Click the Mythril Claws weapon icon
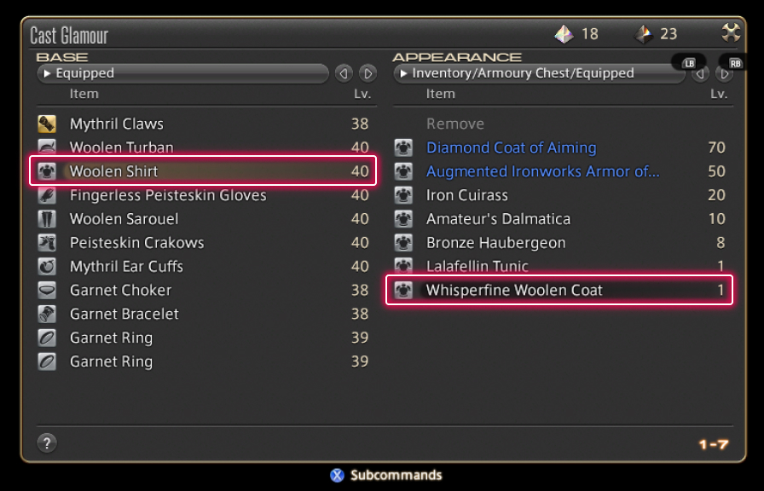The width and height of the screenshot is (764, 491). (47, 124)
